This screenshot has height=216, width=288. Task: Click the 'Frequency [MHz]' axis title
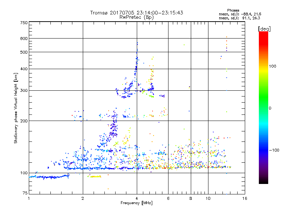click(x=136, y=203)
